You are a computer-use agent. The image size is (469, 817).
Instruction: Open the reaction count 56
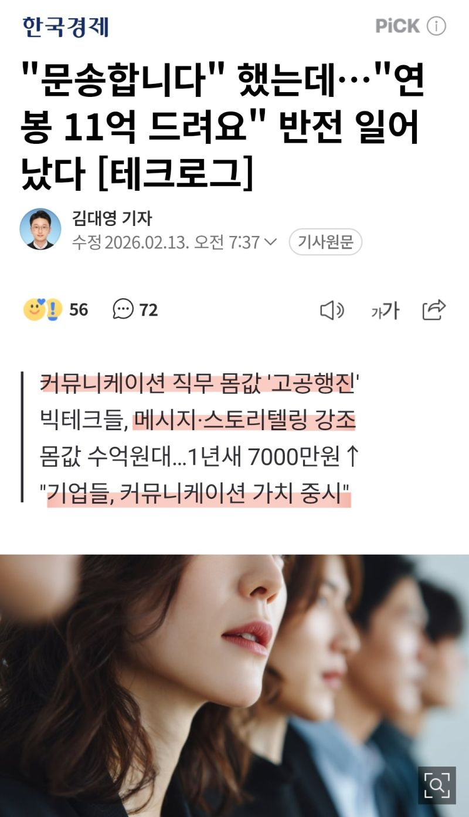pyautogui.click(x=79, y=309)
